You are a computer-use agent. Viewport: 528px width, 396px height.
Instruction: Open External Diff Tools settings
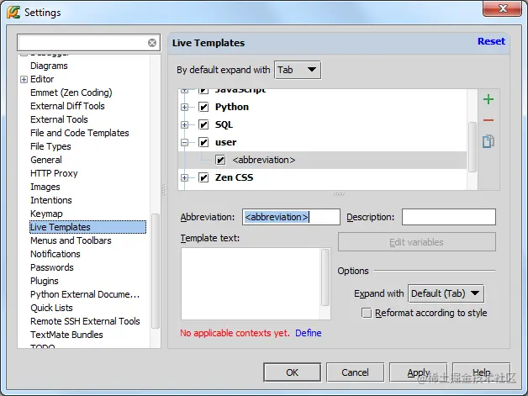click(x=67, y=106)
